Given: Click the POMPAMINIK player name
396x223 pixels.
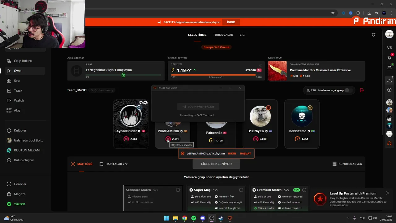Looking at the screenshot, I should 168,131.
